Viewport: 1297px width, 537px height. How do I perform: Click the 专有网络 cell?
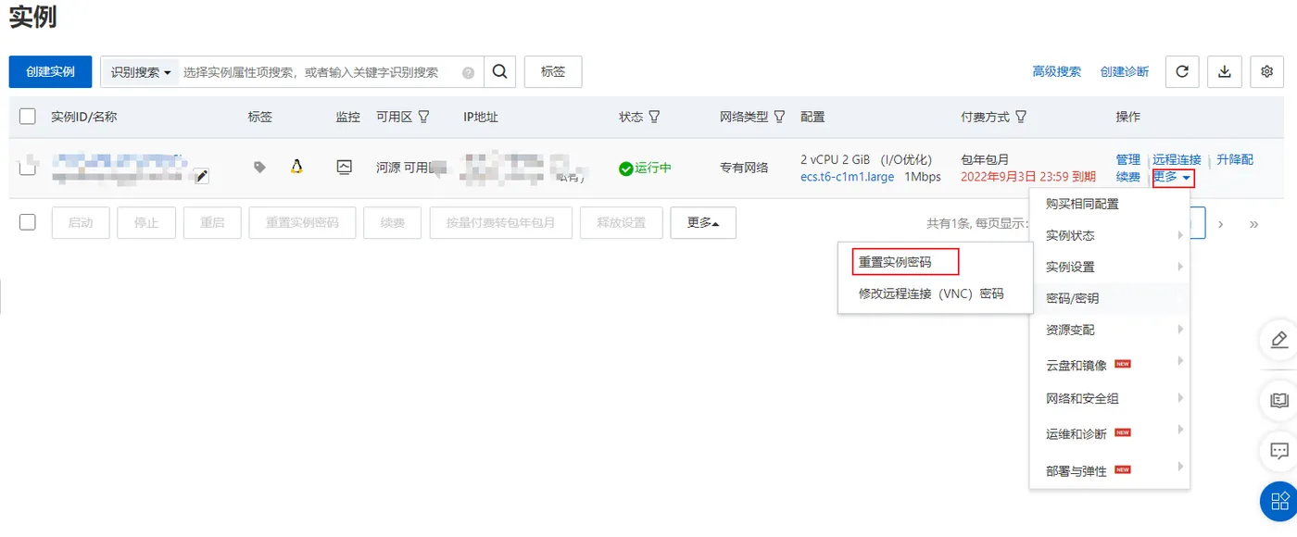744,168
